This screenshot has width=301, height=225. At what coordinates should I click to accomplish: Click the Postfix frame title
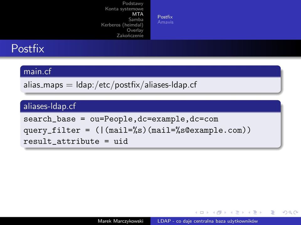(x=28, y=48)
